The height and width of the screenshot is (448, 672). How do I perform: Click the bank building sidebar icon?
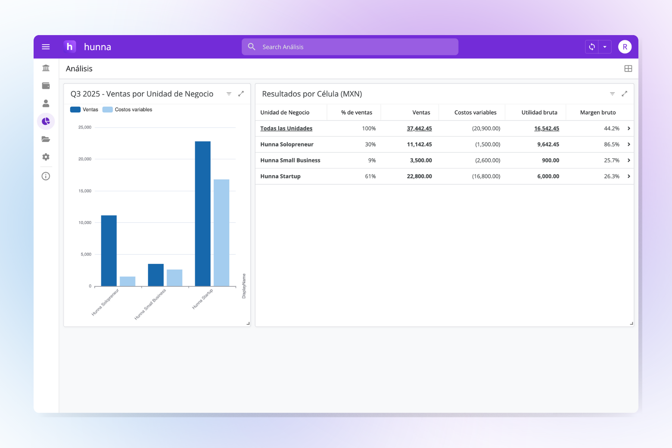click(x=46, y=68)
